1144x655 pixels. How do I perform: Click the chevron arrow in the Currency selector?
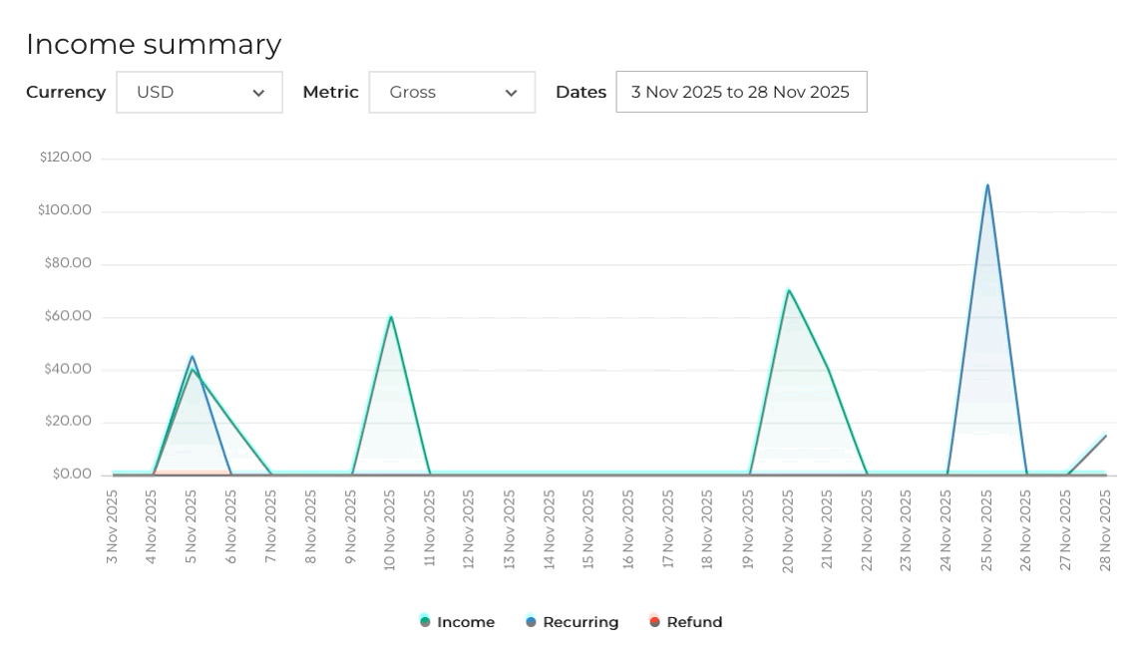coord(258,93)
